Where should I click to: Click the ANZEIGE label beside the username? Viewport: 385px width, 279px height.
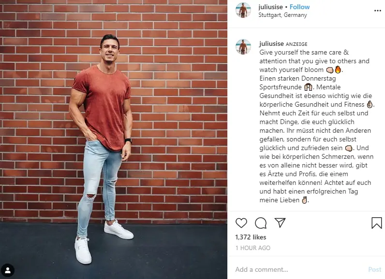296,44
